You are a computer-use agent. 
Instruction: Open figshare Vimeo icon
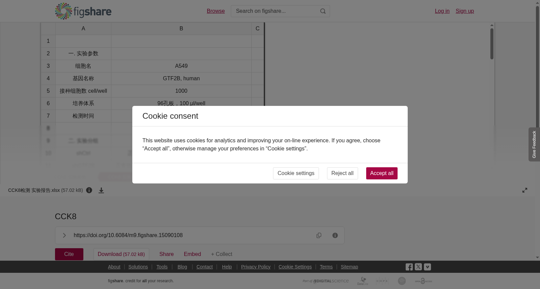(x=427, y=267)
